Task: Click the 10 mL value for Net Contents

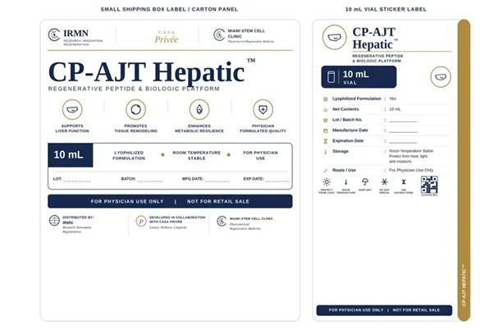Action: (x=395, y=109)
